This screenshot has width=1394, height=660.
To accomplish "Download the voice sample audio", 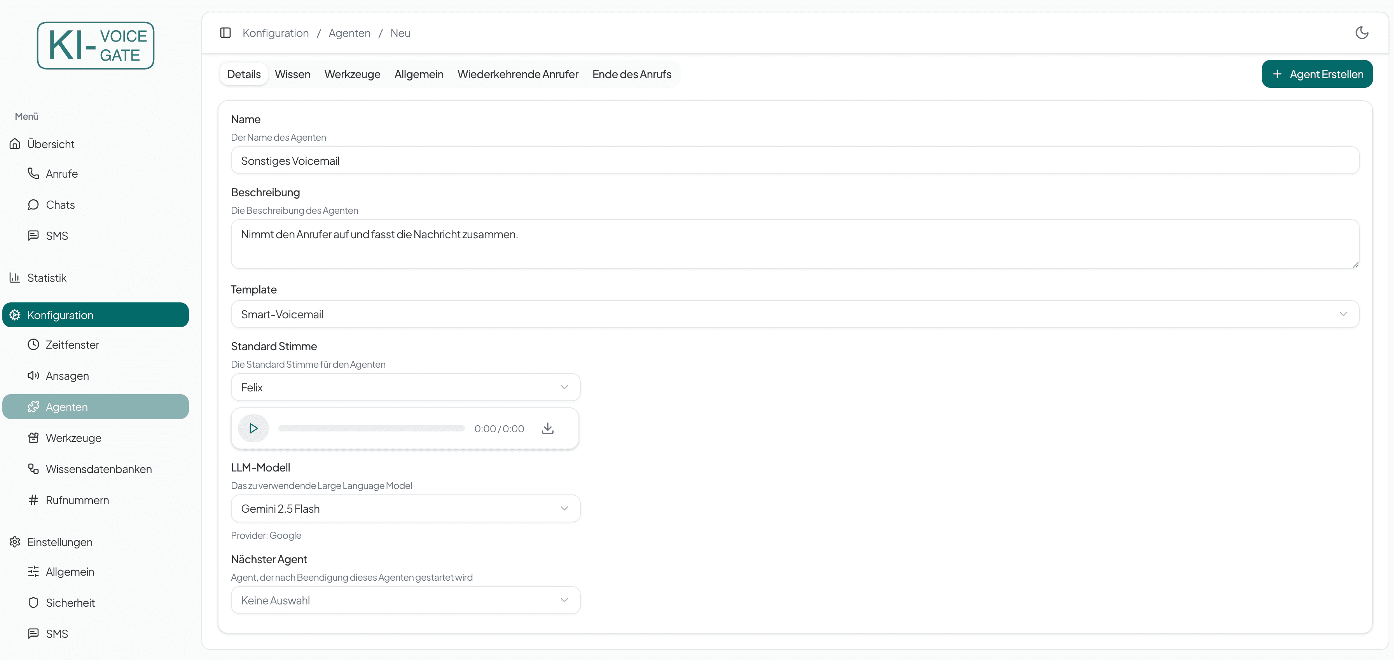I will pyautogui.click(x=548, y=428).
